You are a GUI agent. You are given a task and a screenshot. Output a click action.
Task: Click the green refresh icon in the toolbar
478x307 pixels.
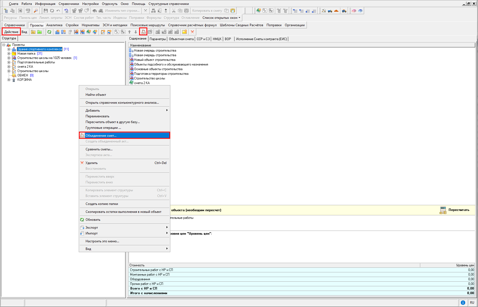(49, 32)
